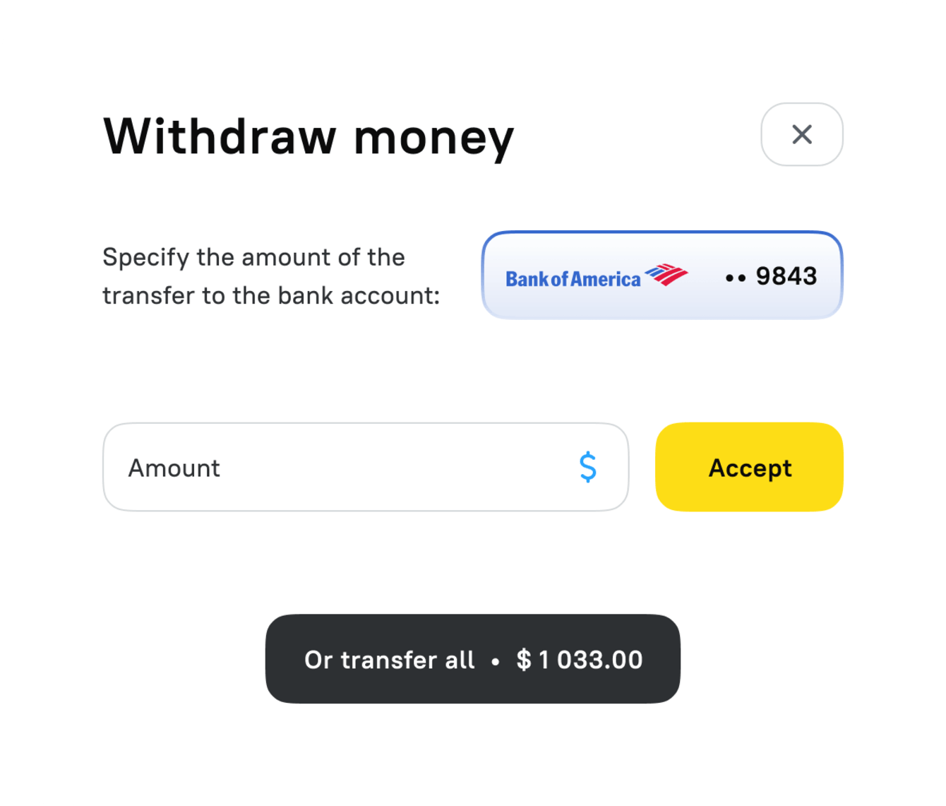Viewport: 946px width, 806px height.
Task: Click the Bank of America wordmark
Action: click(x=573, y=279)
